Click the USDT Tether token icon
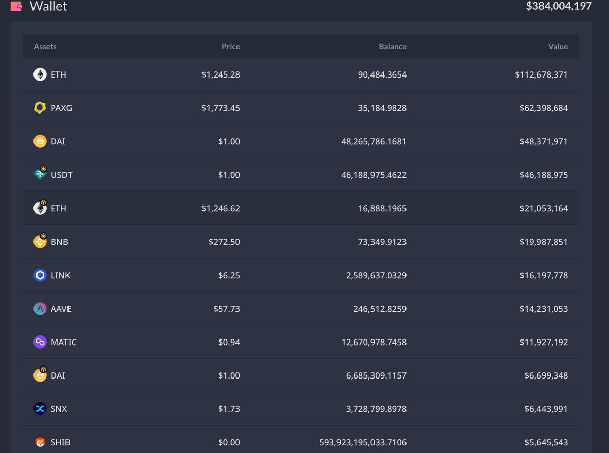 (40, 174)
